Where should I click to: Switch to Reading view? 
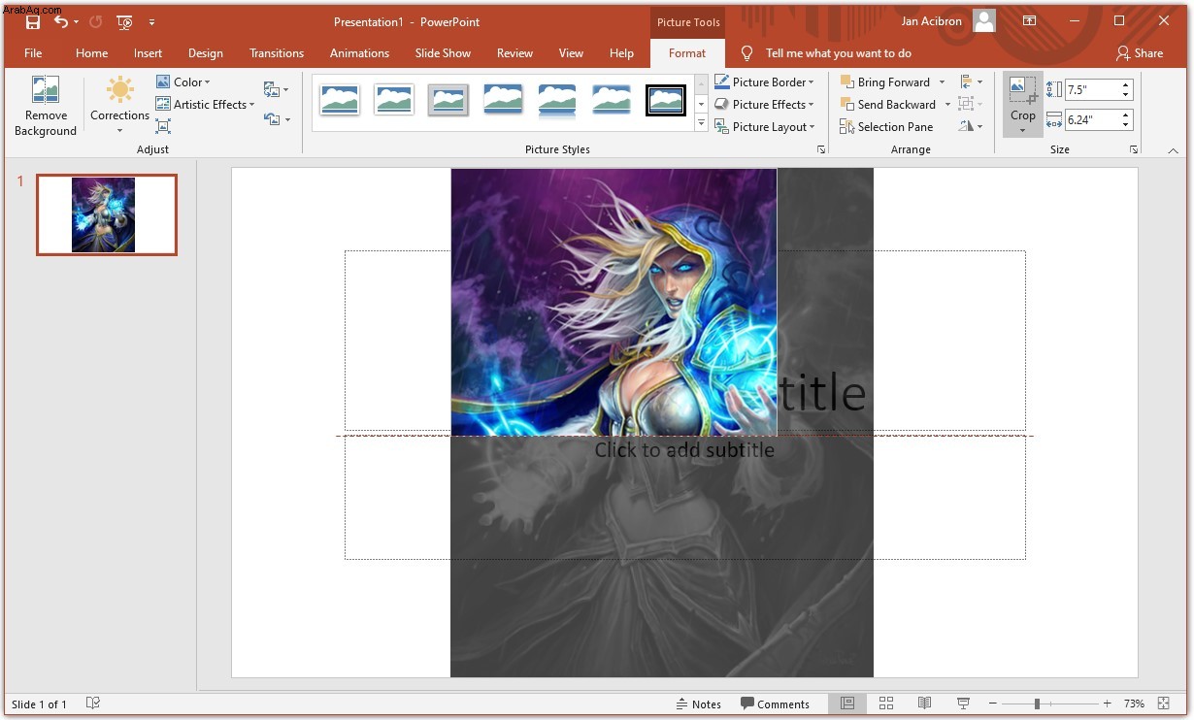click(x=924, y=704)
